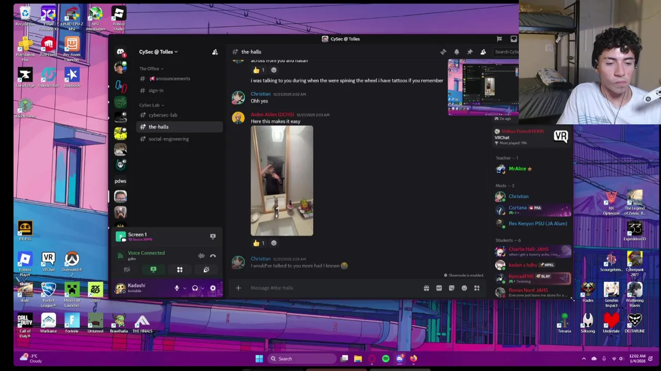Viewport: 661px width, 371px height.
Task: Open Spotify from taskbar
Action: click(x=386, y=359)
